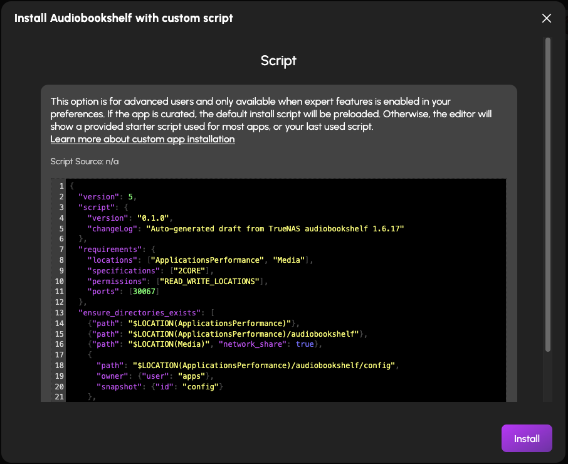Click the "Script Source: n/a" label
568x464 pixels.
(x=85, y=161)
